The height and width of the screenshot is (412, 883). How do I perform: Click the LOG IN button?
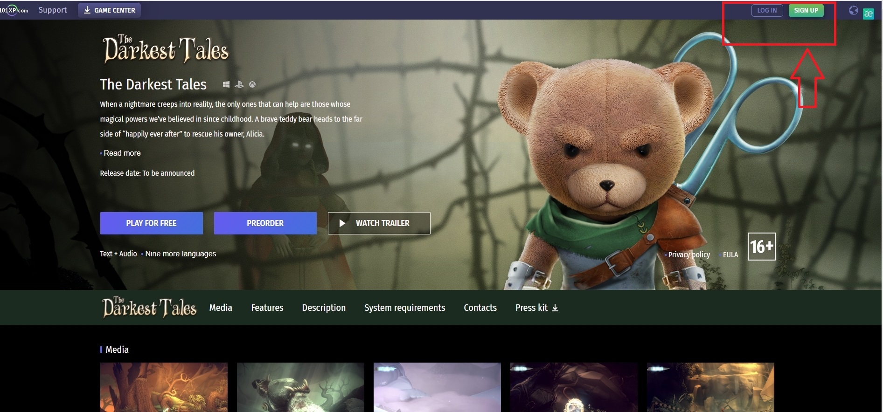point(767,10)
